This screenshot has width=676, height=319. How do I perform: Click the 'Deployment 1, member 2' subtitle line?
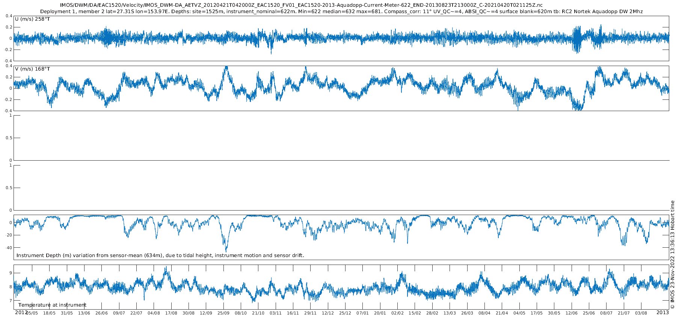341,12
